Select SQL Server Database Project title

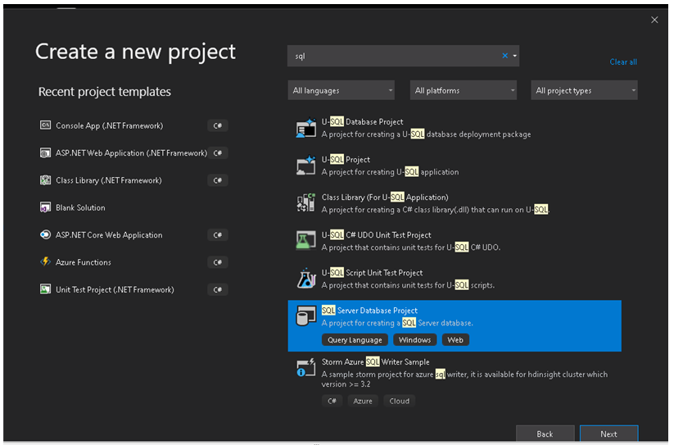[369, 311]
